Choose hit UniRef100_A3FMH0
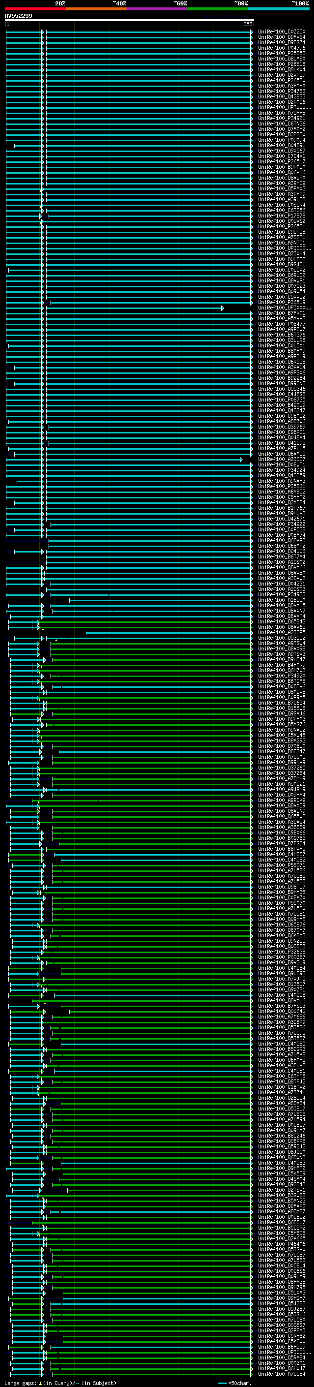Screen dimensions: 314x1387 (282, 86)
